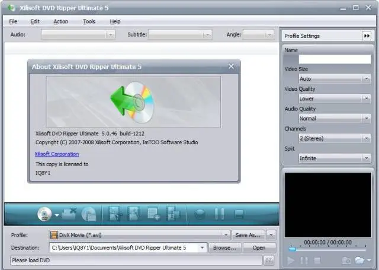The image size is (379, 270).
Task: Expand the Audio dropdown
Action: (x=111, y=35)
